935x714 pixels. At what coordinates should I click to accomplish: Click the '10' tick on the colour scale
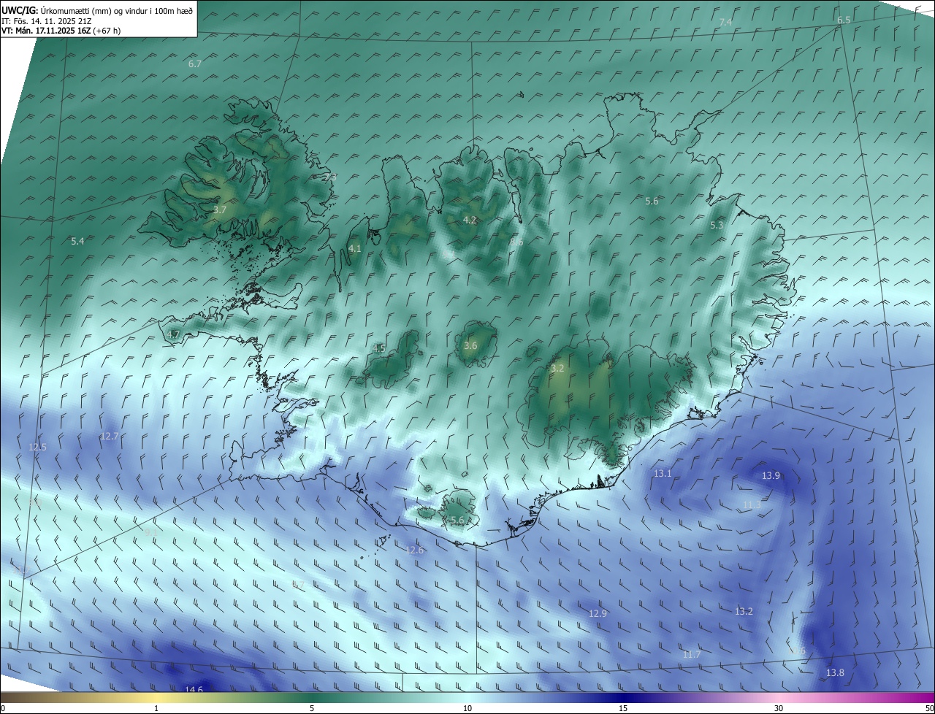point(467,708)
